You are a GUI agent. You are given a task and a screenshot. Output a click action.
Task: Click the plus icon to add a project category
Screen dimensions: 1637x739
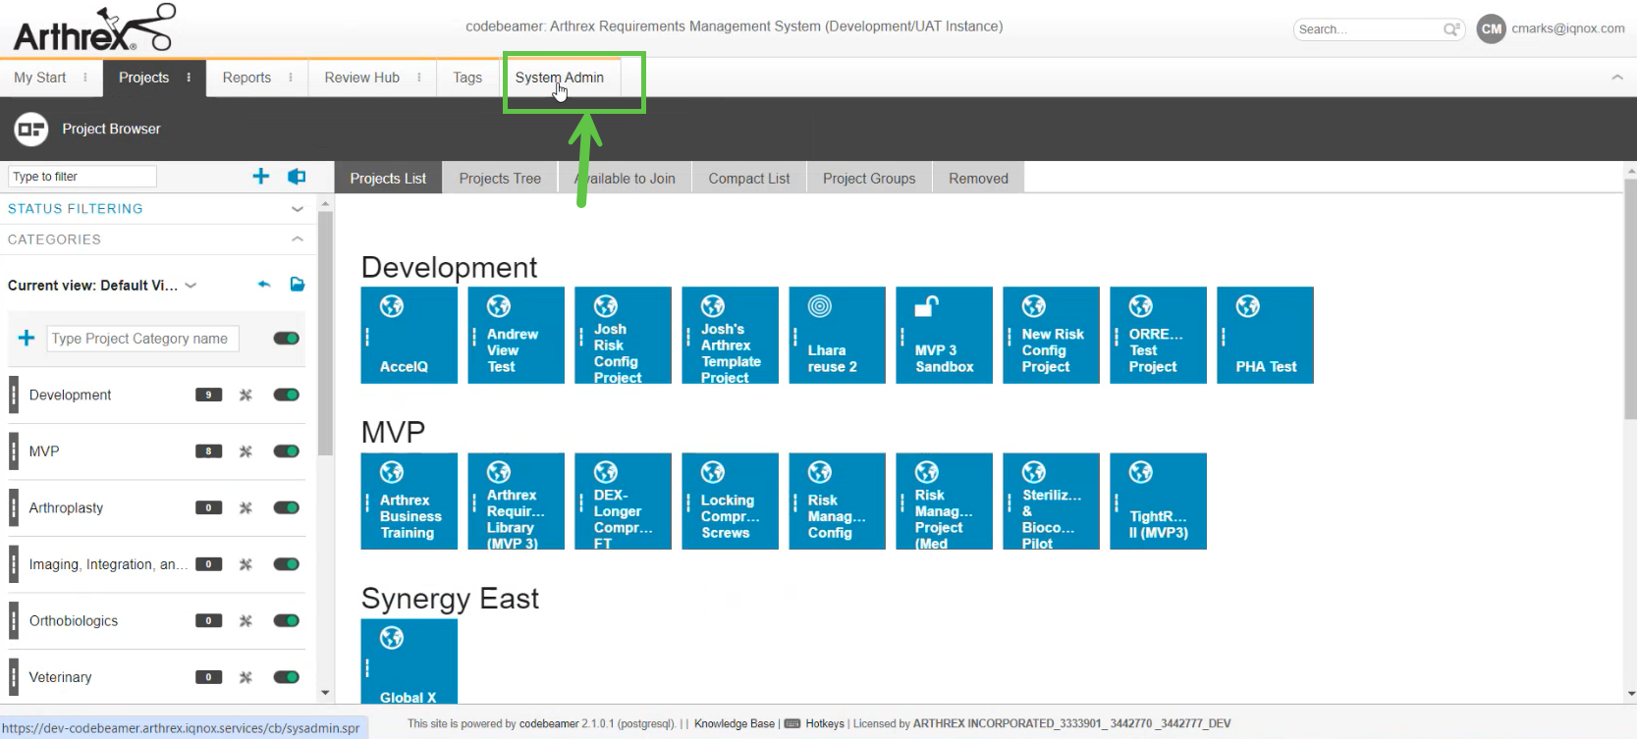coord(27,339)
